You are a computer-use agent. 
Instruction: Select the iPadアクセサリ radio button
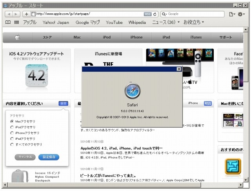point(12,139)
